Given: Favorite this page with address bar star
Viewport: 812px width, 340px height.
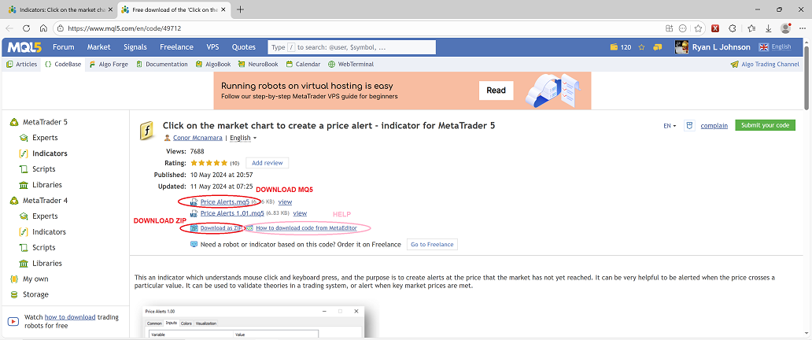Looking at the screenshot, I should tap(698, 28).
